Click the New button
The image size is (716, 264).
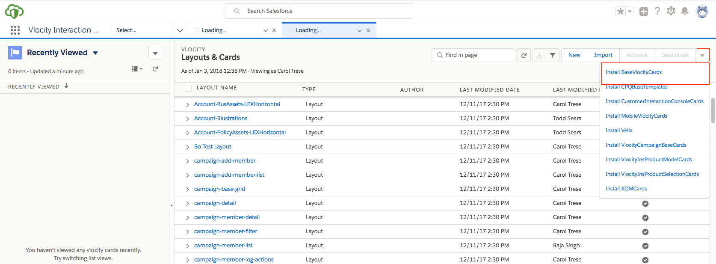point(574,55)
